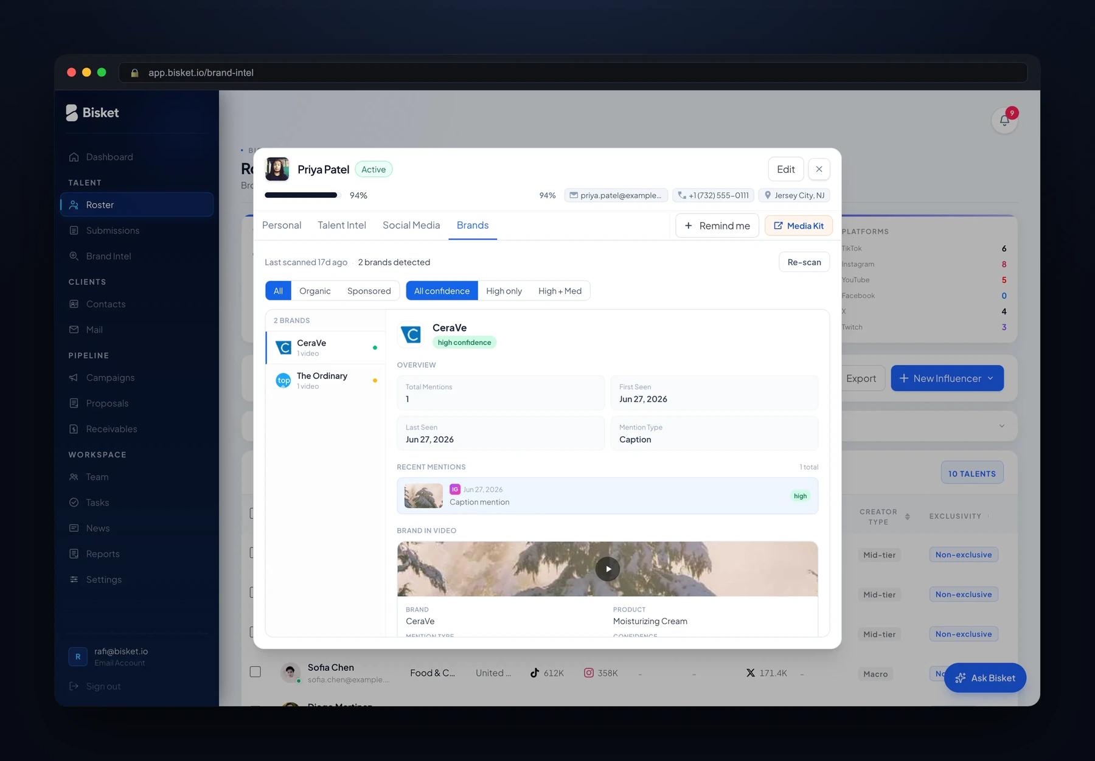
Task: Open the New Influencer dropdown
Action: [947, 378]
